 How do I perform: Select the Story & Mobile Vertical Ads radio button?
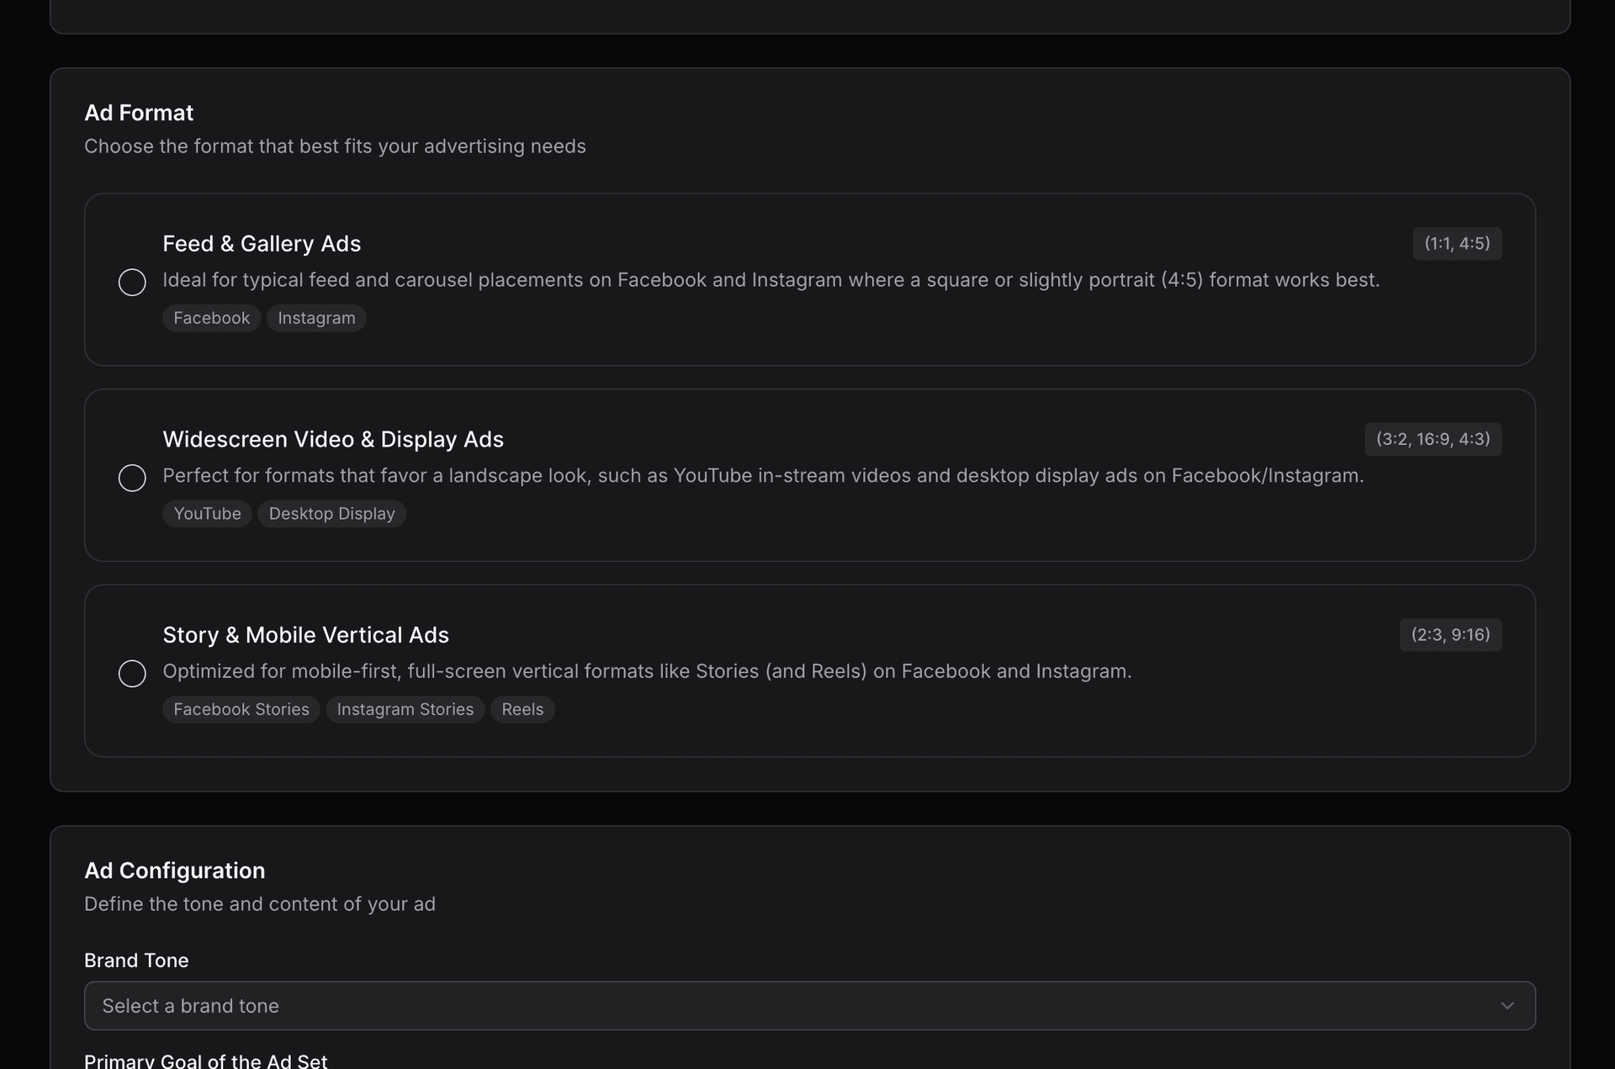(x=132, y=674)
